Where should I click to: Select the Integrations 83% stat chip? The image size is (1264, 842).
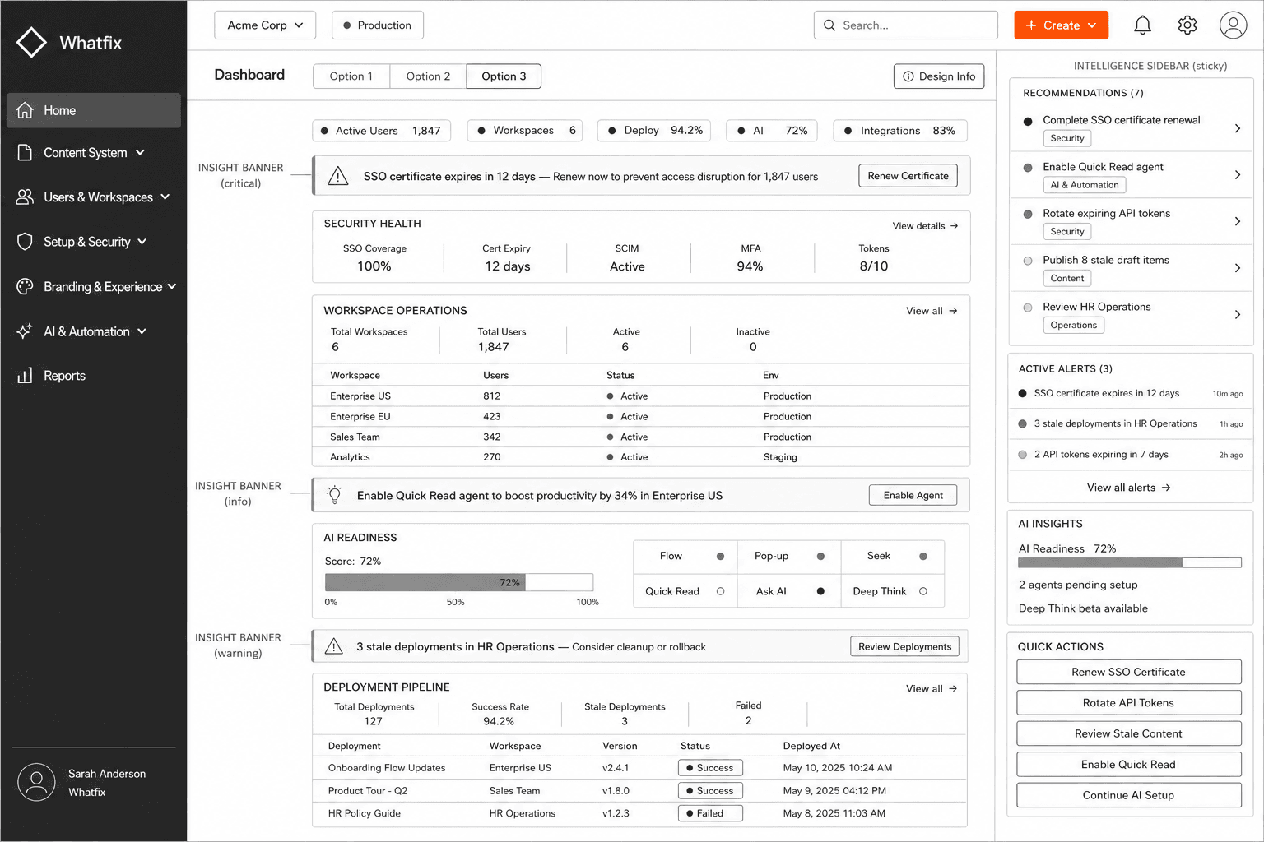coord(900,131)
